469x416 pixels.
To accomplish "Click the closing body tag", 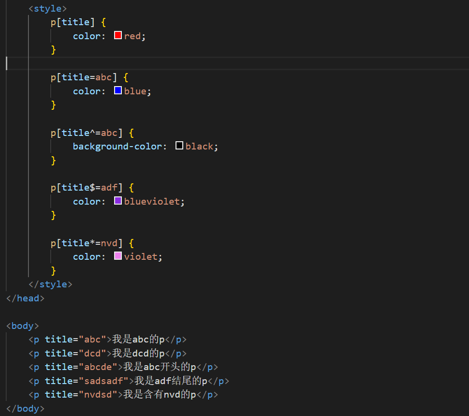I will (25, 408).
